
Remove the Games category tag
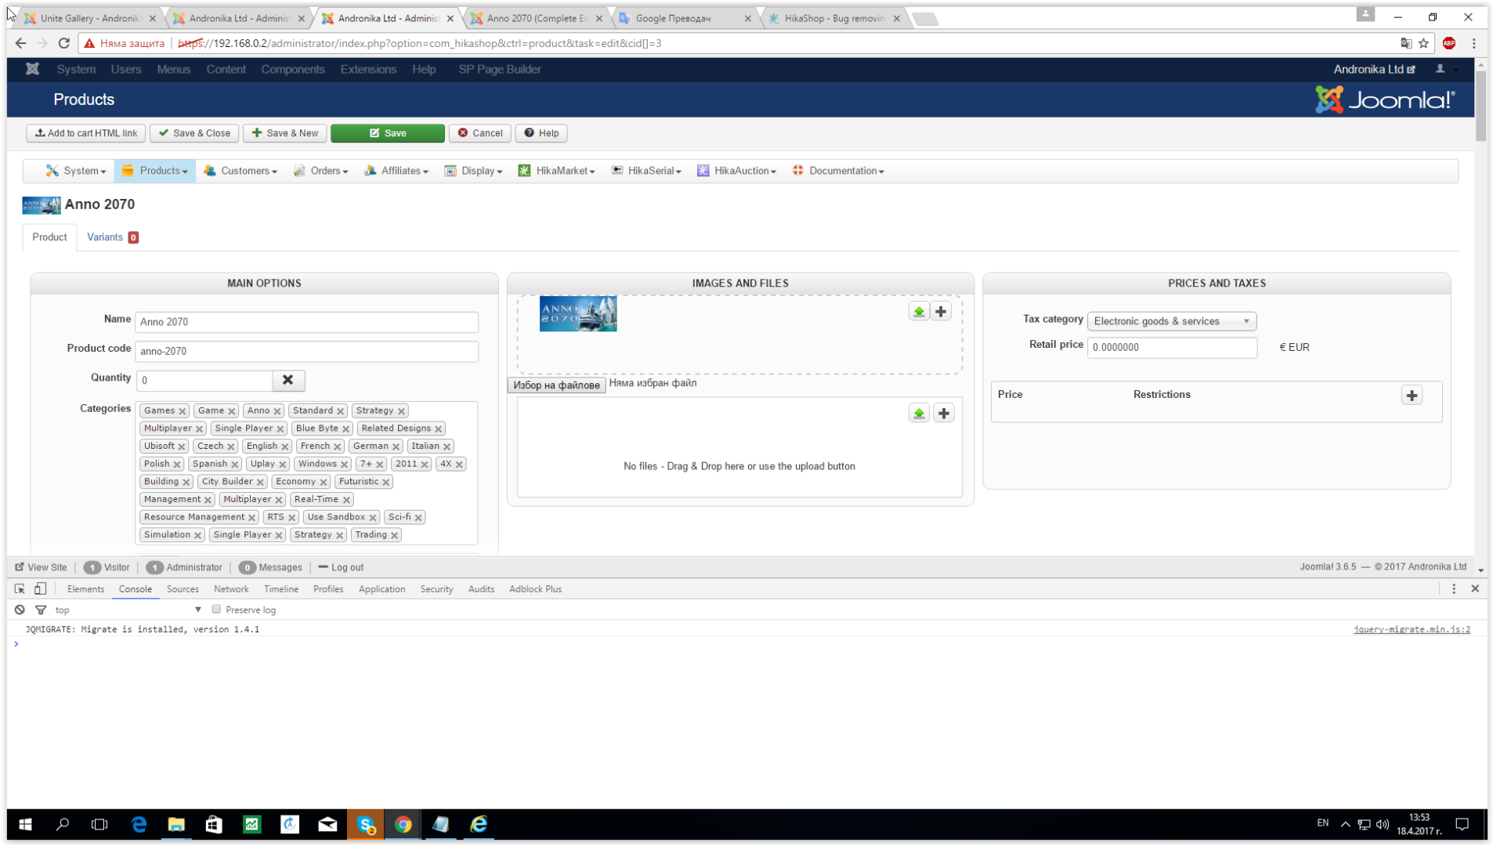coord(183,411)
